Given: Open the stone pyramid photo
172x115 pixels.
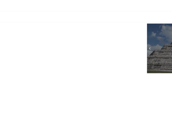Looking at the screenshot, I should (x=159, y=48).
